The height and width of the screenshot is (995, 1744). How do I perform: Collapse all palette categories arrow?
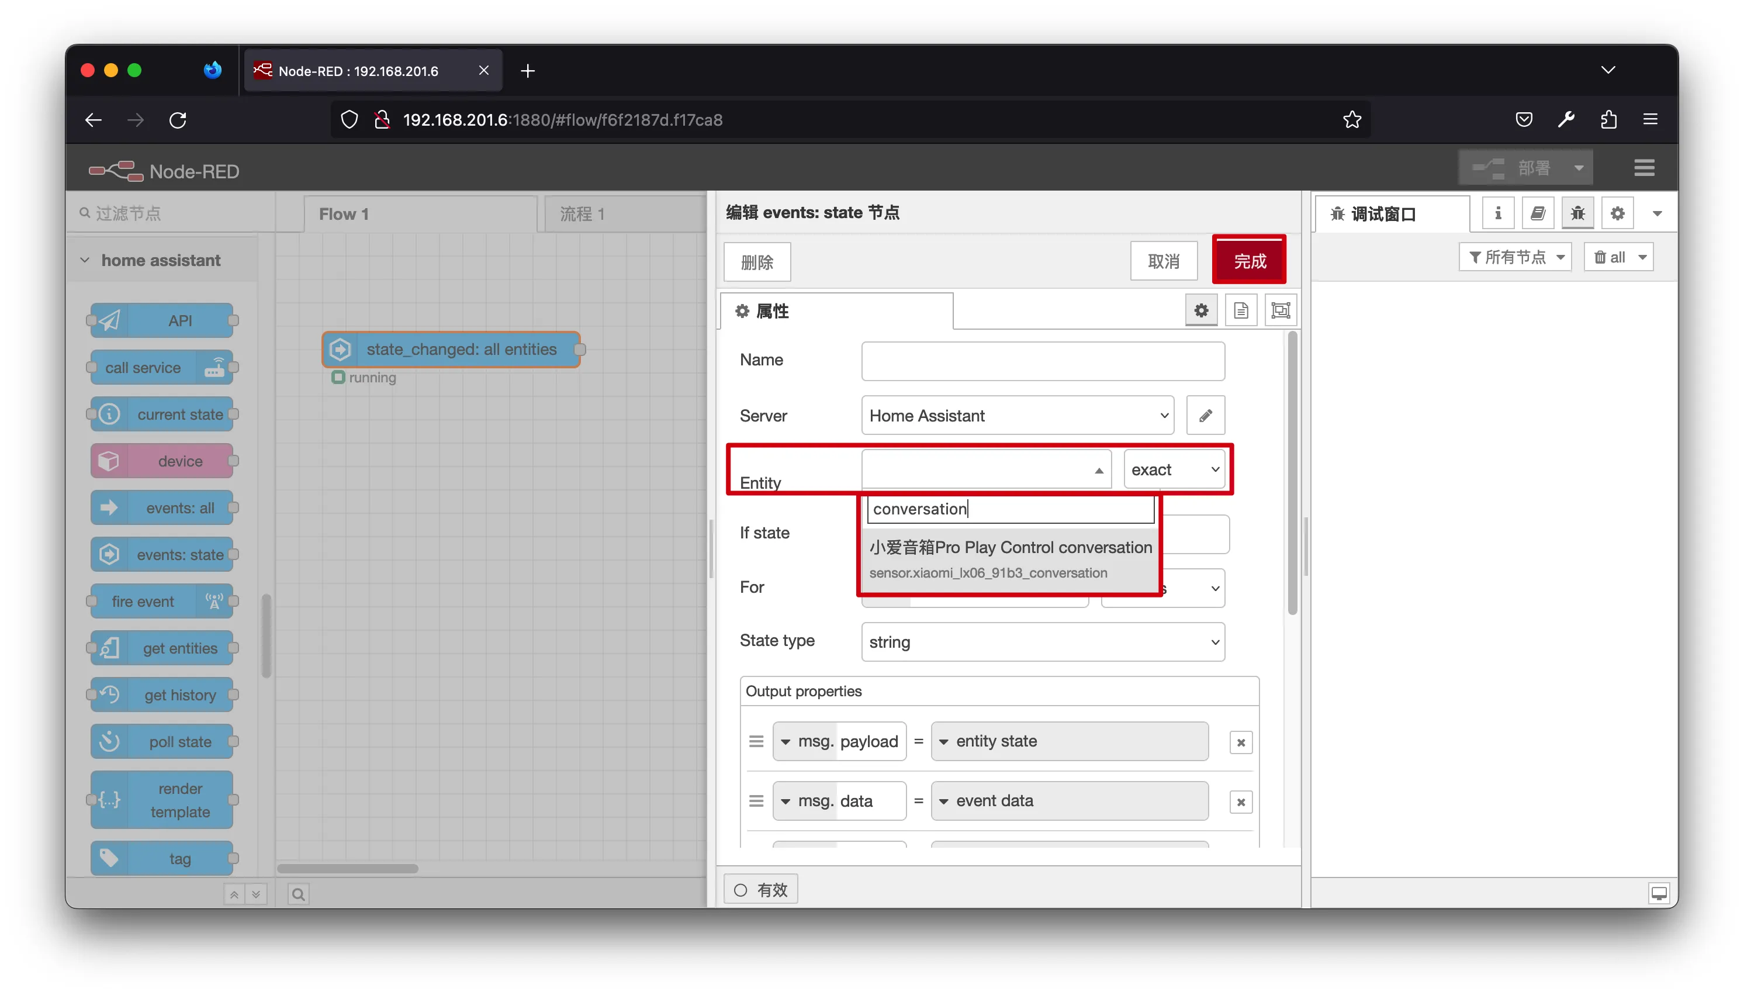point(234,894)
